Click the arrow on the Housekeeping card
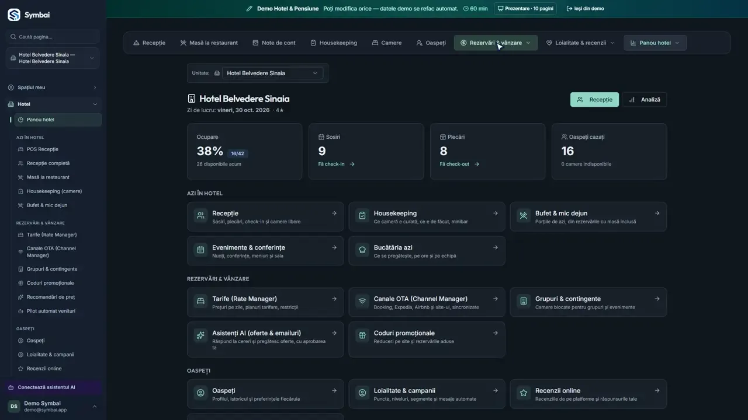This screenshot has width=748, height=420. (x=496, y=213)
